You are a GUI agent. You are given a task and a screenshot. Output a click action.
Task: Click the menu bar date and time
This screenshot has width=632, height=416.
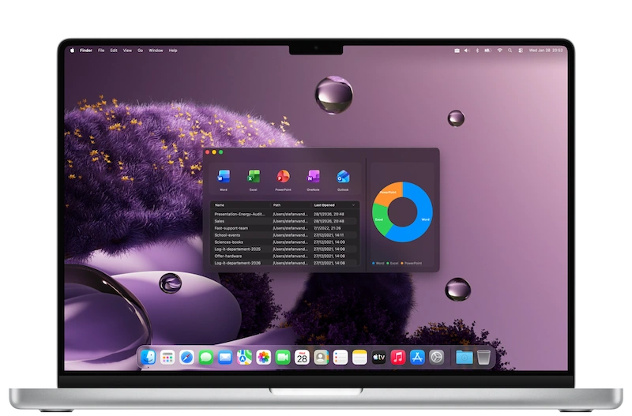click(x=546, y=51)
